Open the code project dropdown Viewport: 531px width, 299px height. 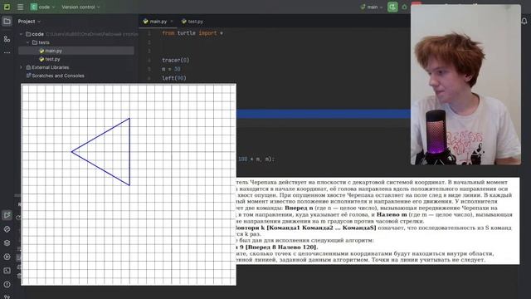[42, 7]
